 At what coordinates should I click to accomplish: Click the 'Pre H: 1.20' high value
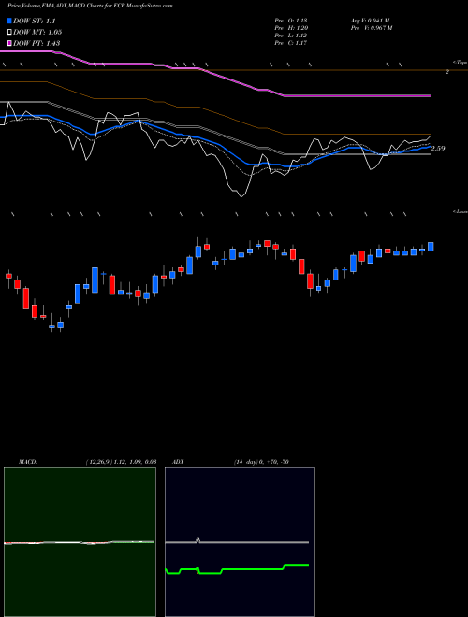291,28
